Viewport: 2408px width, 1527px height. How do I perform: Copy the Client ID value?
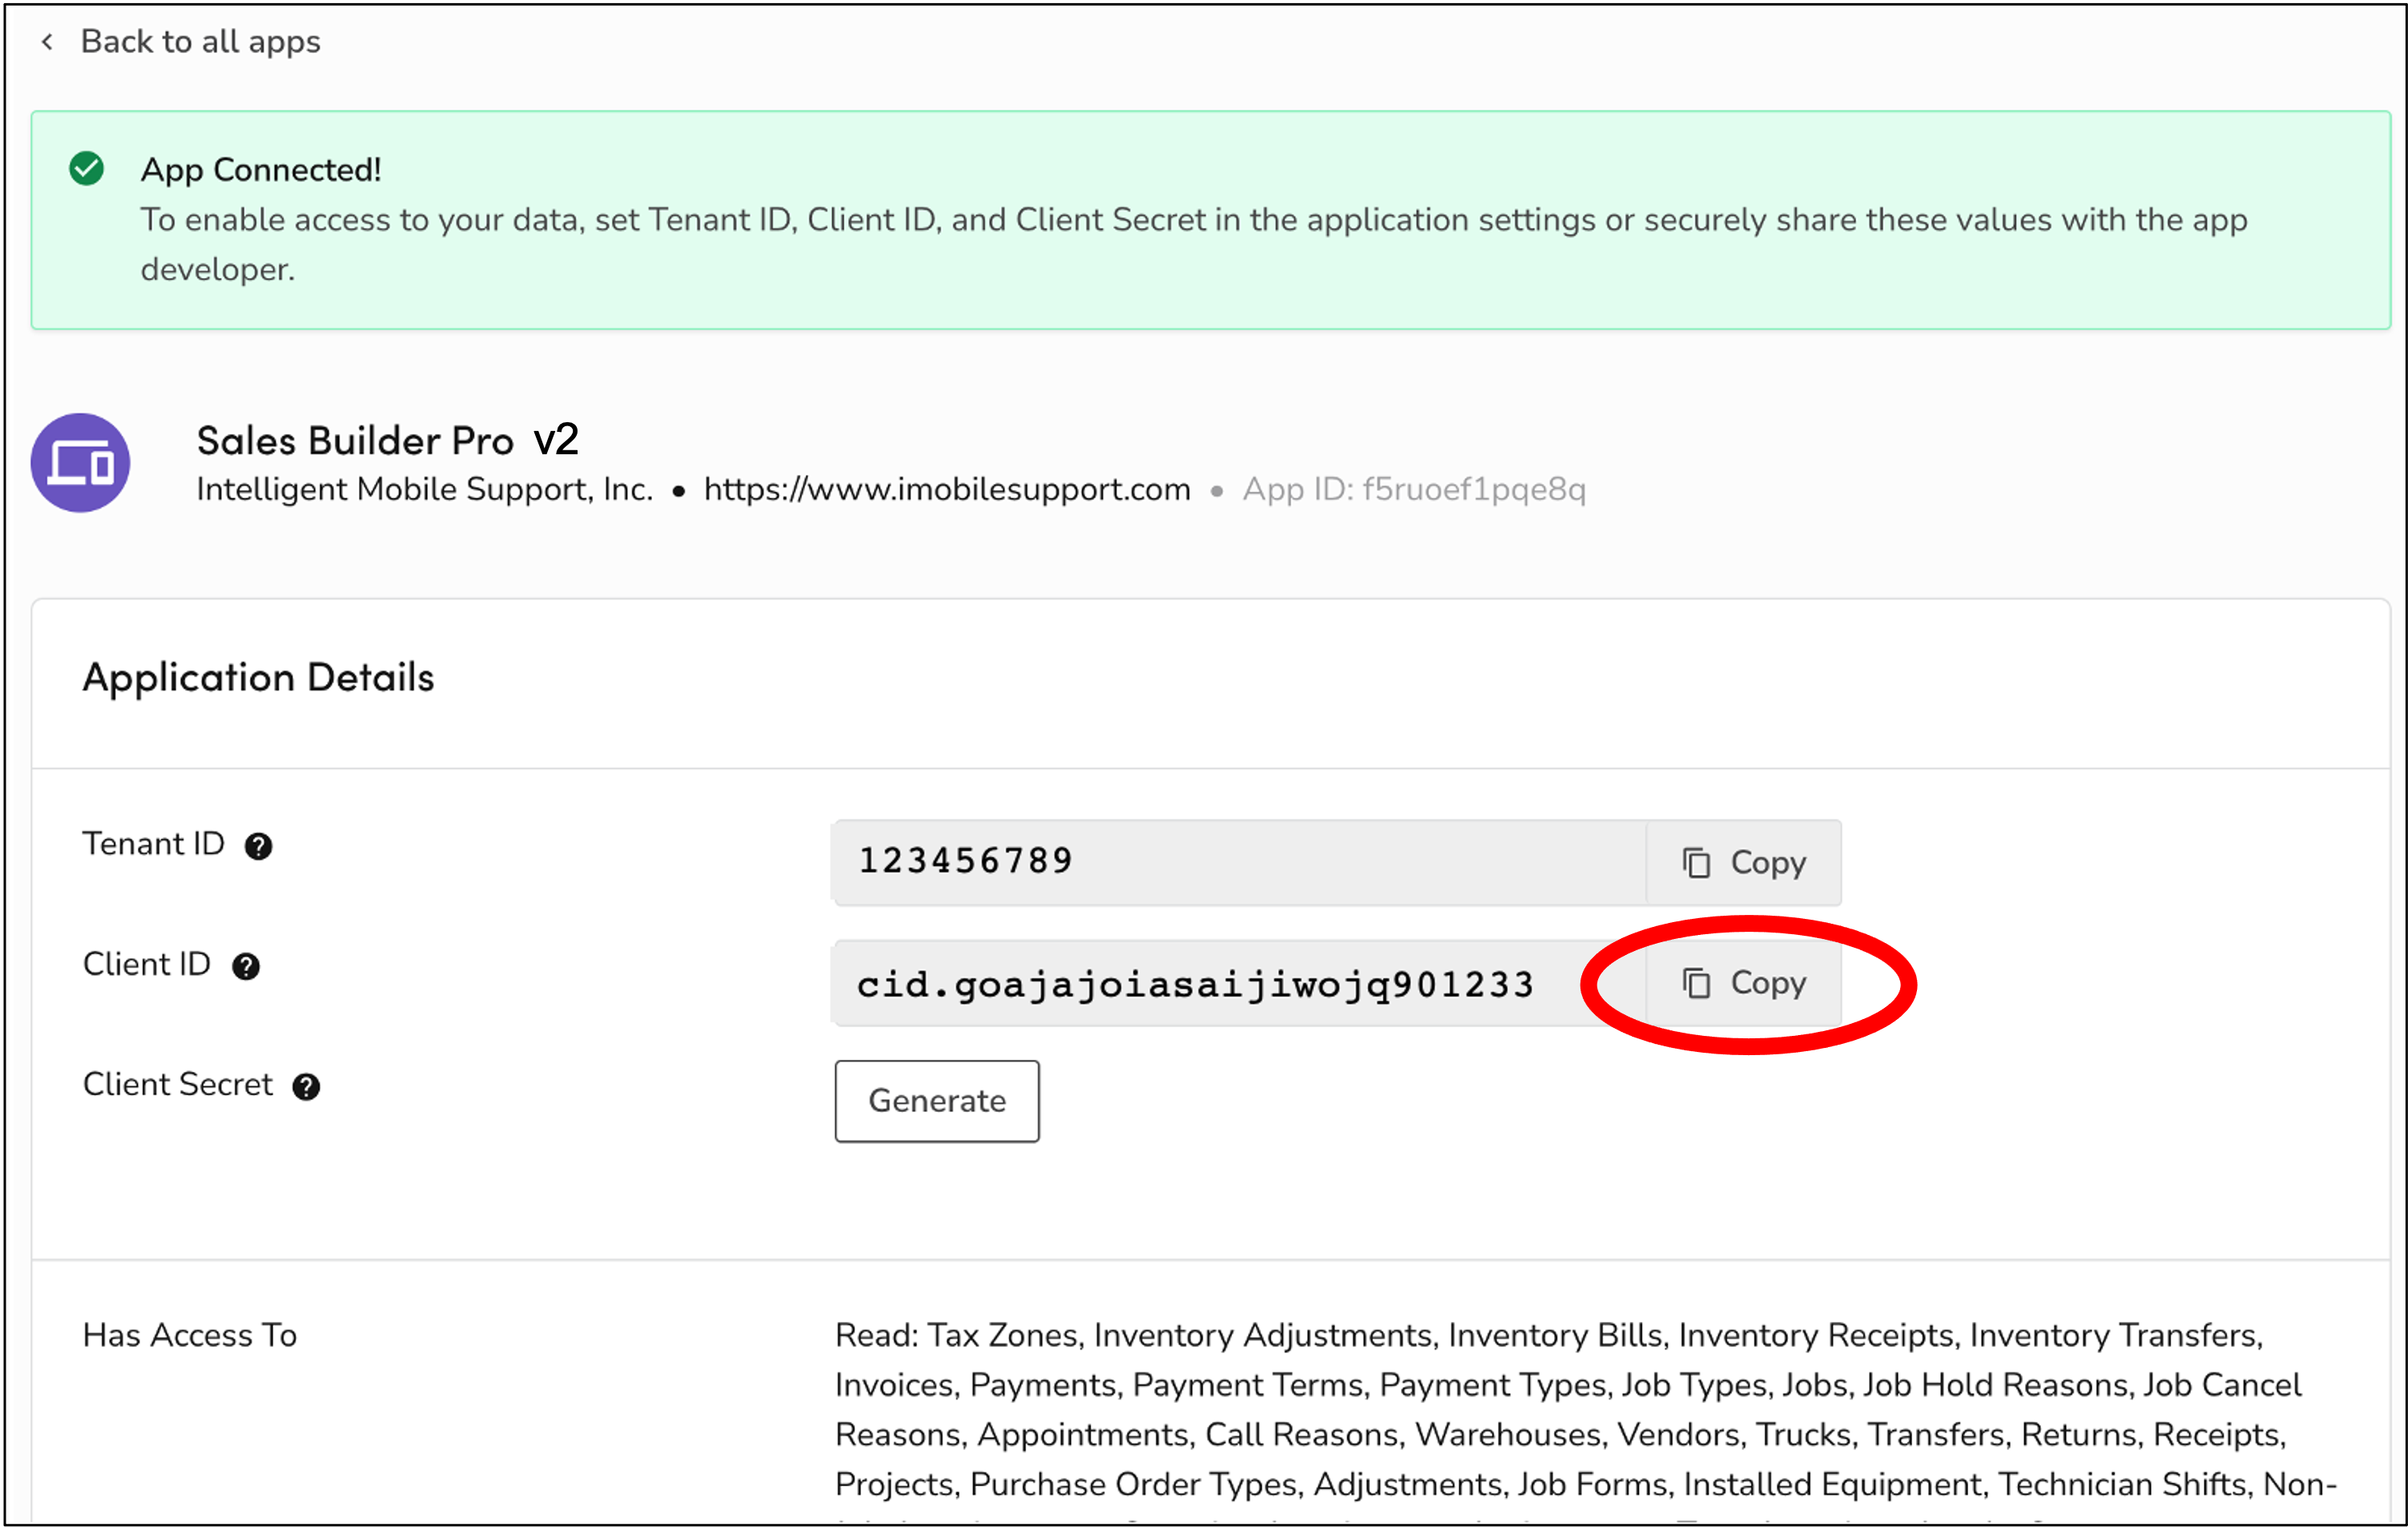point(1744,983)
